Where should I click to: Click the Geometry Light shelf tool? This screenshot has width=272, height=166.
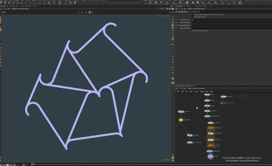click(x=167, y=3)
